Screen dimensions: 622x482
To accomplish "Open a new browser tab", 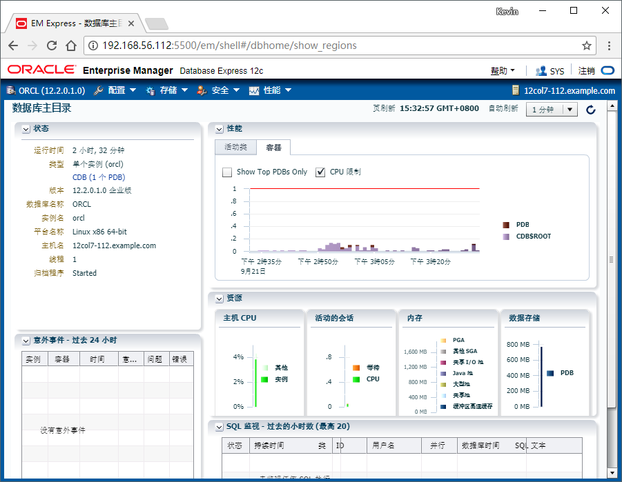I will click(157, 23).
